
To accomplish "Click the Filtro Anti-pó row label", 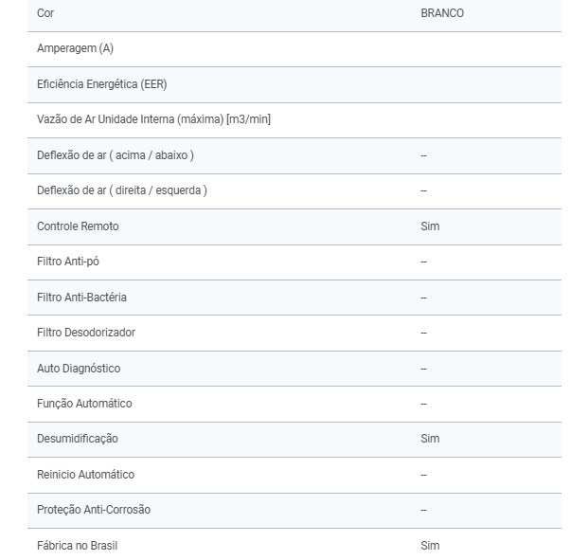I will coord(68,262).
